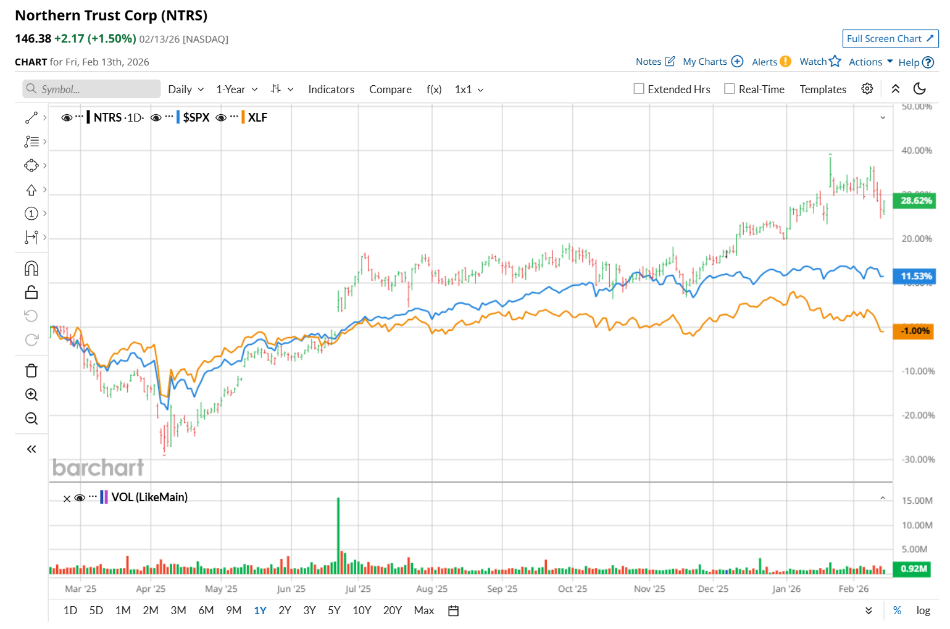Open the 1x1 grid layout dropdown
The width and height of the screenshot is (950, 629).
[469, 90]
